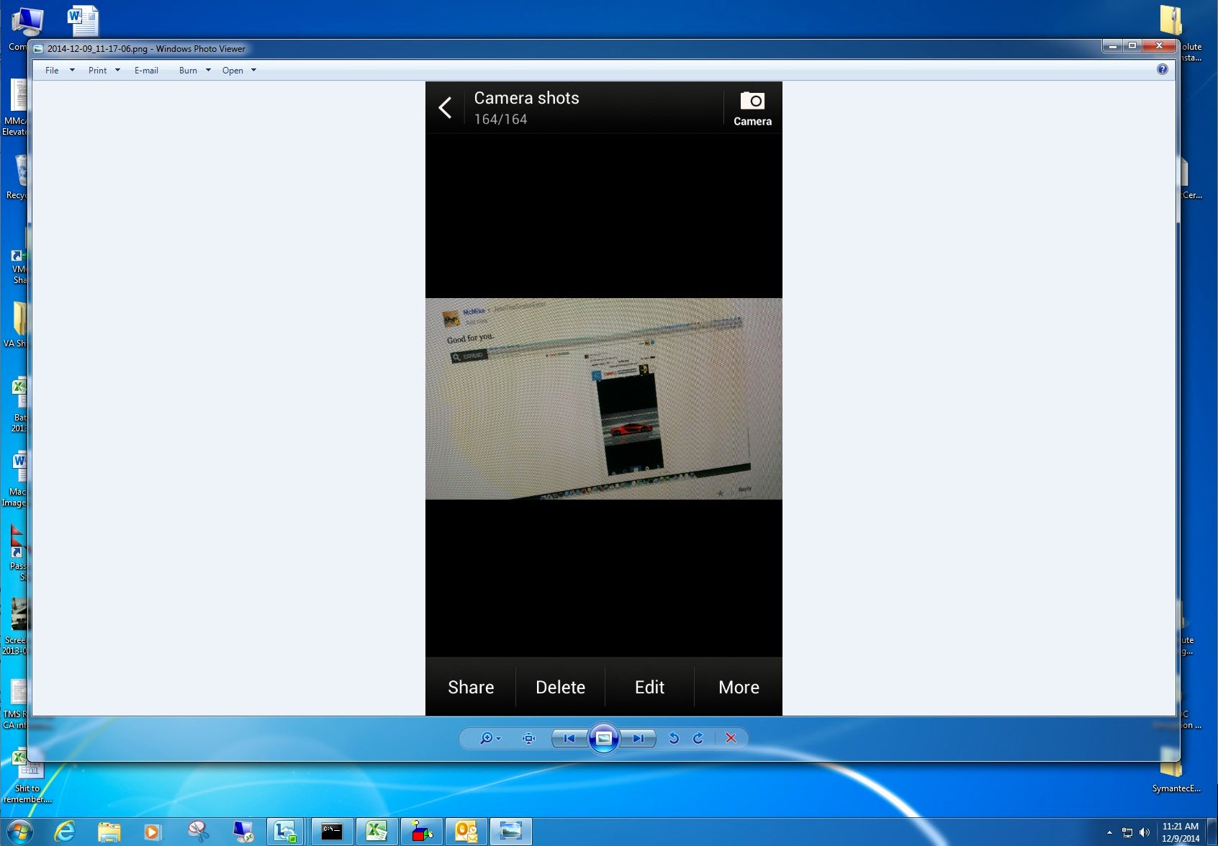Click the Delete button in the photo
Image resolution: width=1218 pixels, height=846 pixels.
click(x=560, y=687)
